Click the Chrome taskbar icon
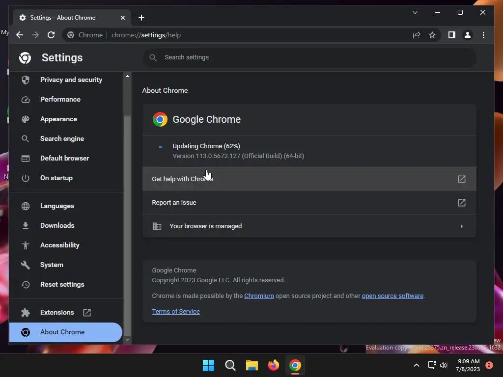 click(295, 365)
